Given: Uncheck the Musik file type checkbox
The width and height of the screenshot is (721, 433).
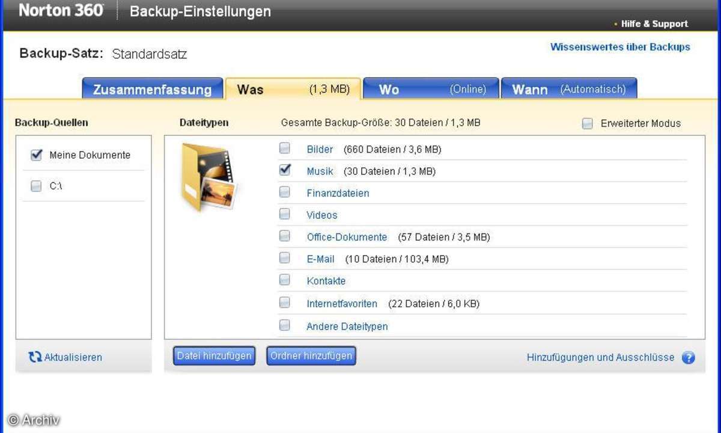Looking at the screenshot, I should click(285, 171).
